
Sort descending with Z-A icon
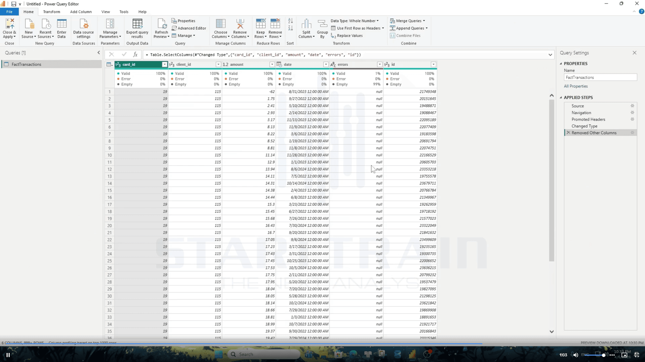290,28
